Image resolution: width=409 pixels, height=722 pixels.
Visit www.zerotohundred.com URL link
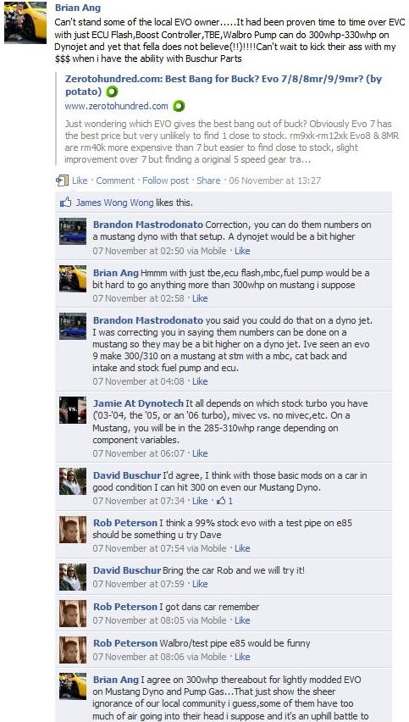[x=116, y=107]
